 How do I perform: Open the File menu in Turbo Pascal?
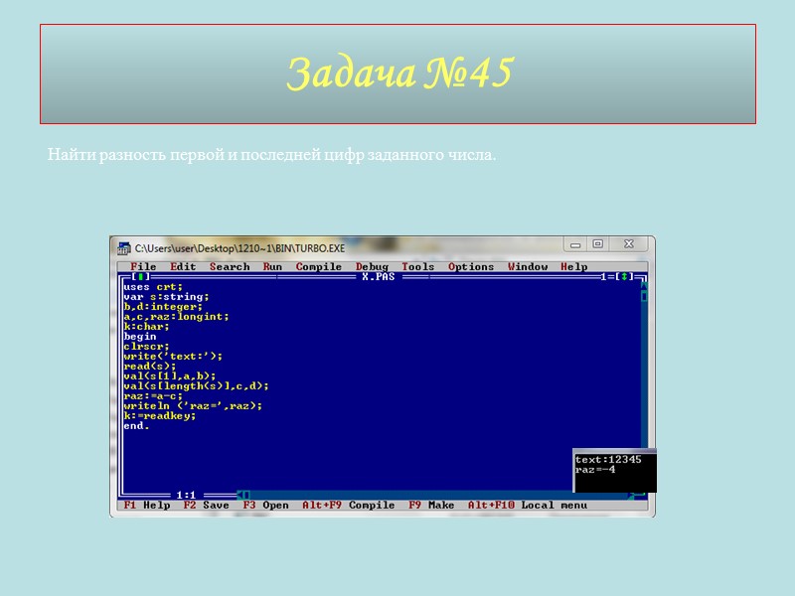tap(143, 266)
